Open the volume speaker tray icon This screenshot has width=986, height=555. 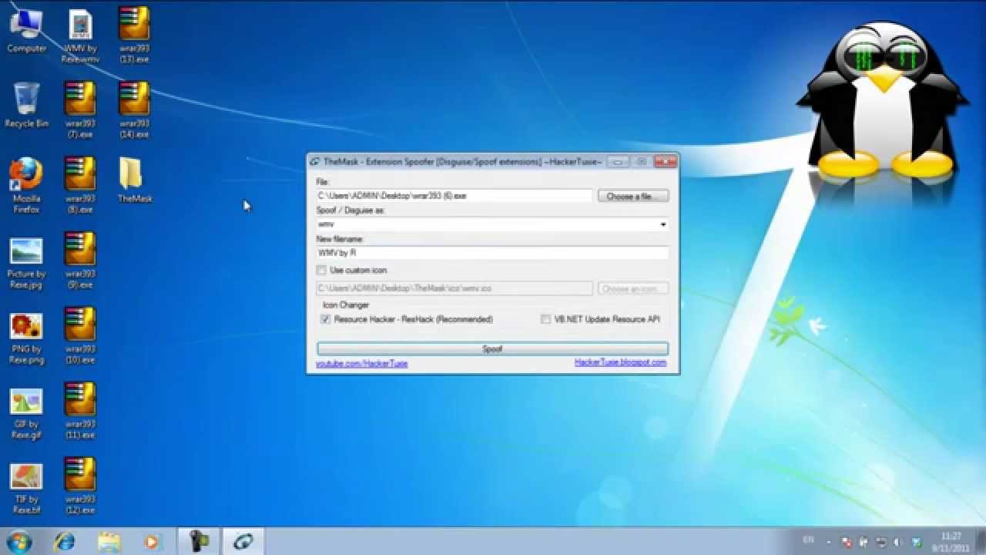899,542
